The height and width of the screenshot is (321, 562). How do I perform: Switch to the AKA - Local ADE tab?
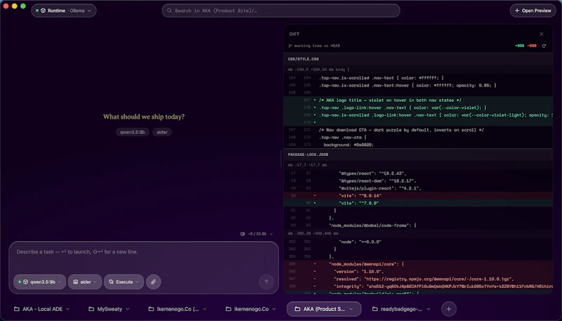[x=42, y=309]
